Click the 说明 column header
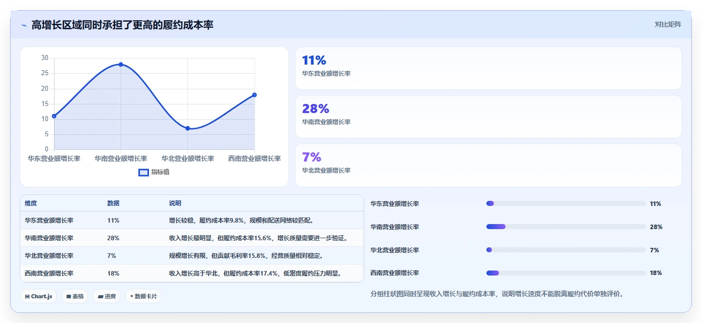This screenshot has height=323, width=702. click(175, 203)
